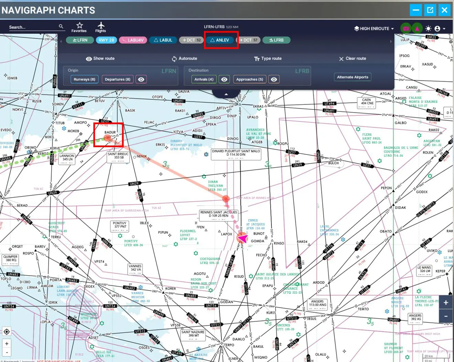Select the LABUL waypoint chip

[163, 40]
